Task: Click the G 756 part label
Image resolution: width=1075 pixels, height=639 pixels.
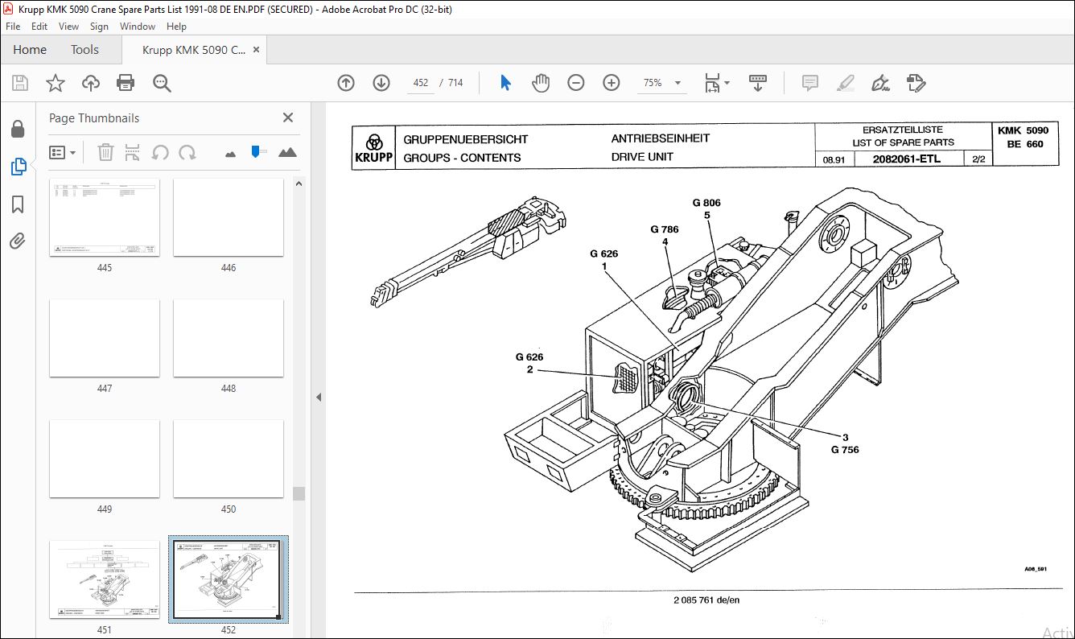Action: click(845, 450)
